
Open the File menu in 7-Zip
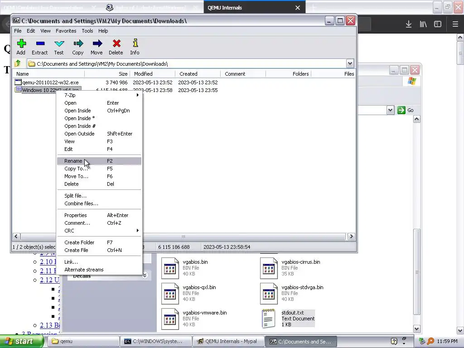click(18, 31)
